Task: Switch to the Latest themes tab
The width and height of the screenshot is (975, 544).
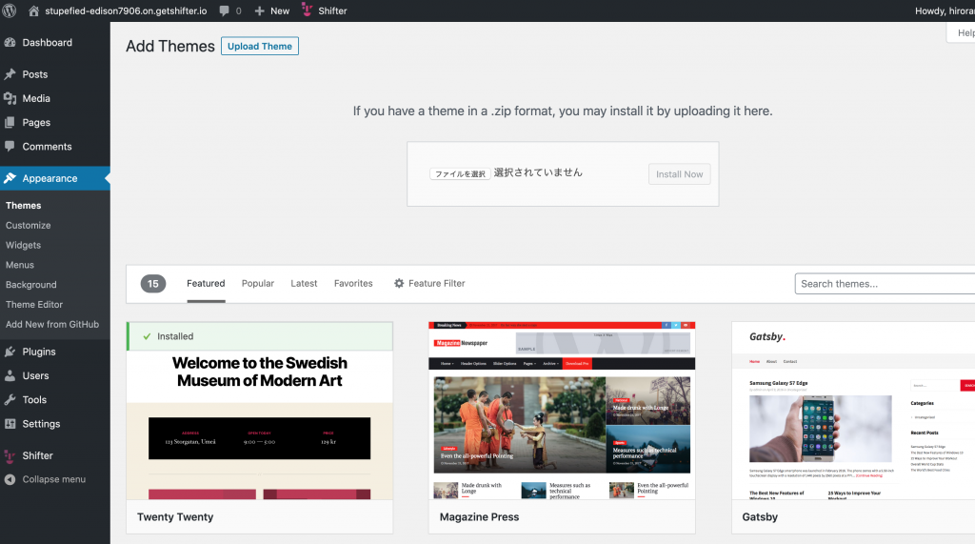Action: click(x=304, y=283)
